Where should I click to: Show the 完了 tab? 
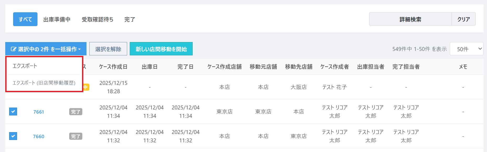130,19
